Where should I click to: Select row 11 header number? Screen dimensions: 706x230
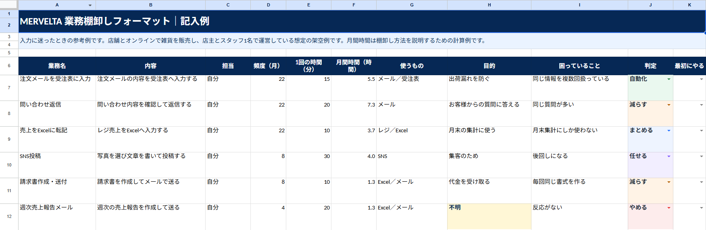tap(9, 191)
